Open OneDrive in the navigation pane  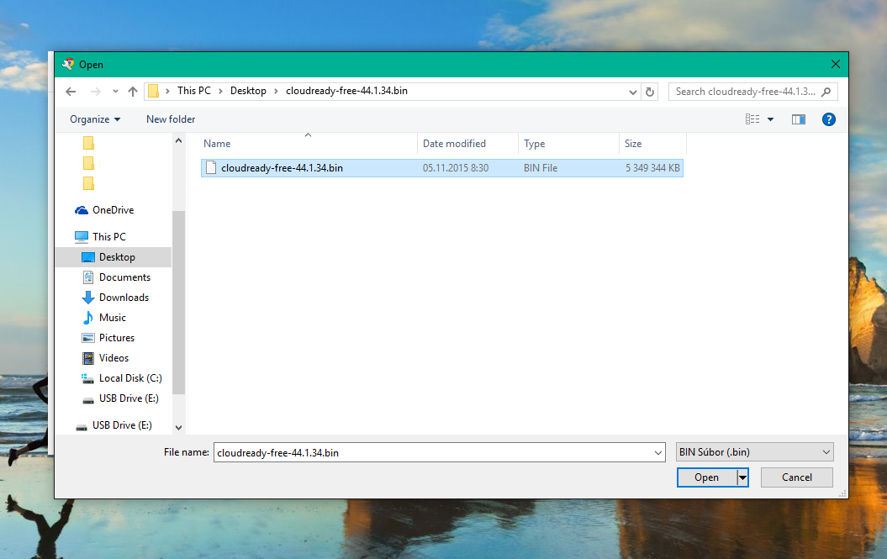coord(114,210)
